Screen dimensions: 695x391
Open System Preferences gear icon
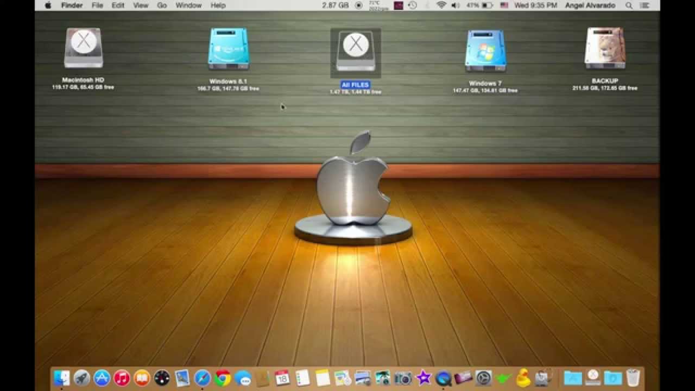pos(483,378)
